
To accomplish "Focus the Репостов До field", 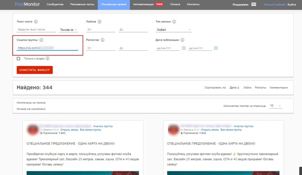I will (133, 48).
